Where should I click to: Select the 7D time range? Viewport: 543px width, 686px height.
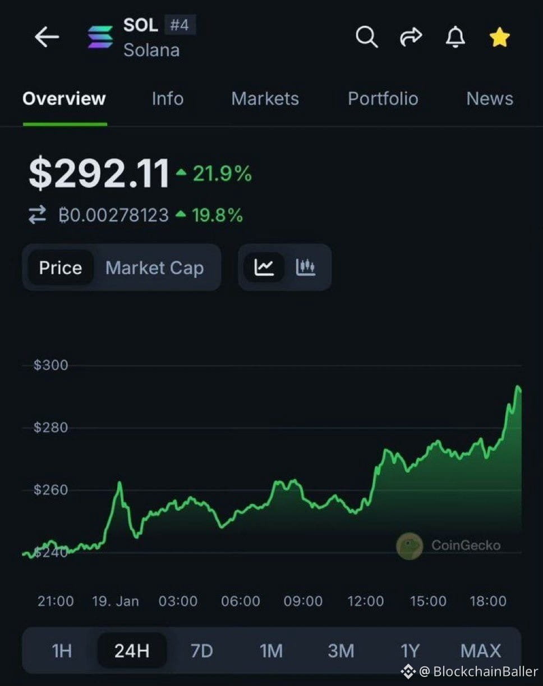[x=202, y=651]
